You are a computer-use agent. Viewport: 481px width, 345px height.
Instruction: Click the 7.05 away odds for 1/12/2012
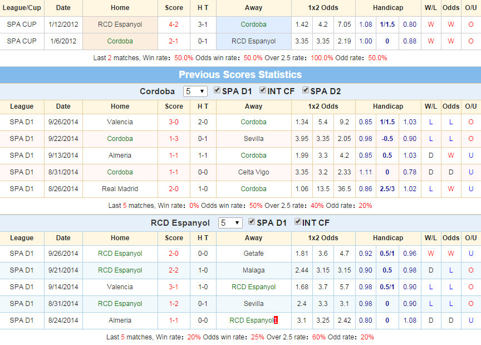click(x=344, y=25)
